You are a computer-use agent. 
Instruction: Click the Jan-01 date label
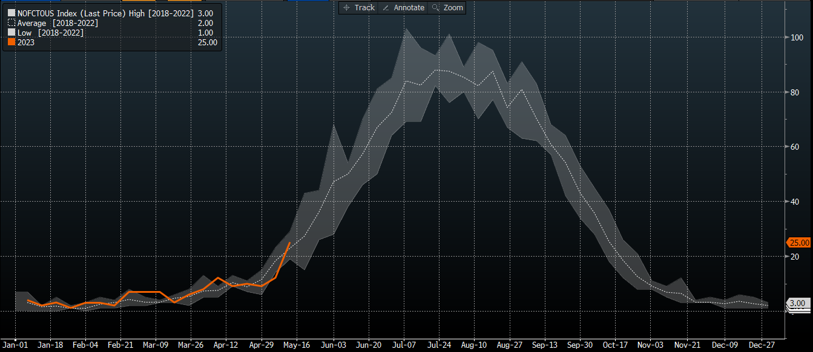[15, 345]
